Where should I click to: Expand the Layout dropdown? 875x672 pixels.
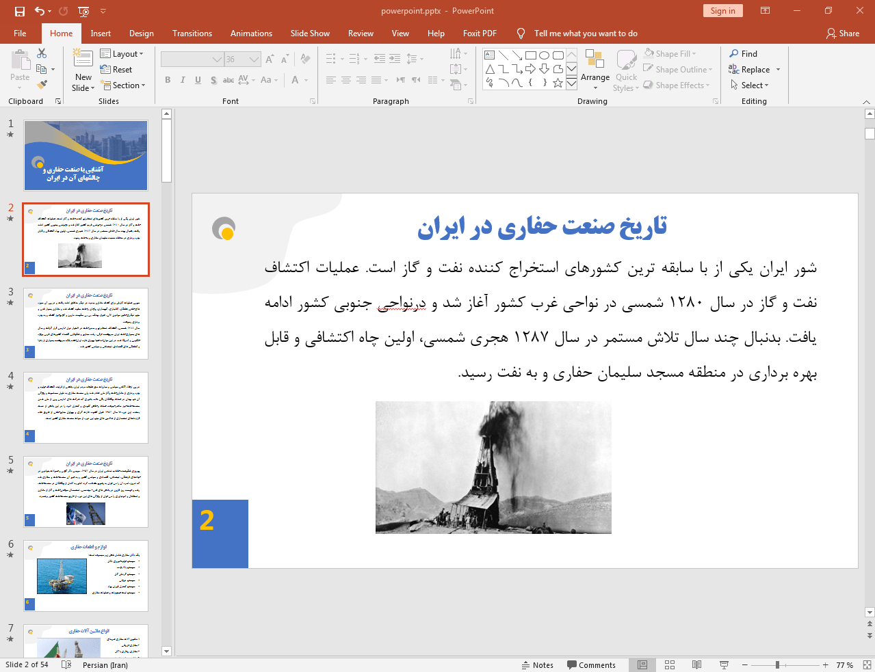tap(122, 54)
